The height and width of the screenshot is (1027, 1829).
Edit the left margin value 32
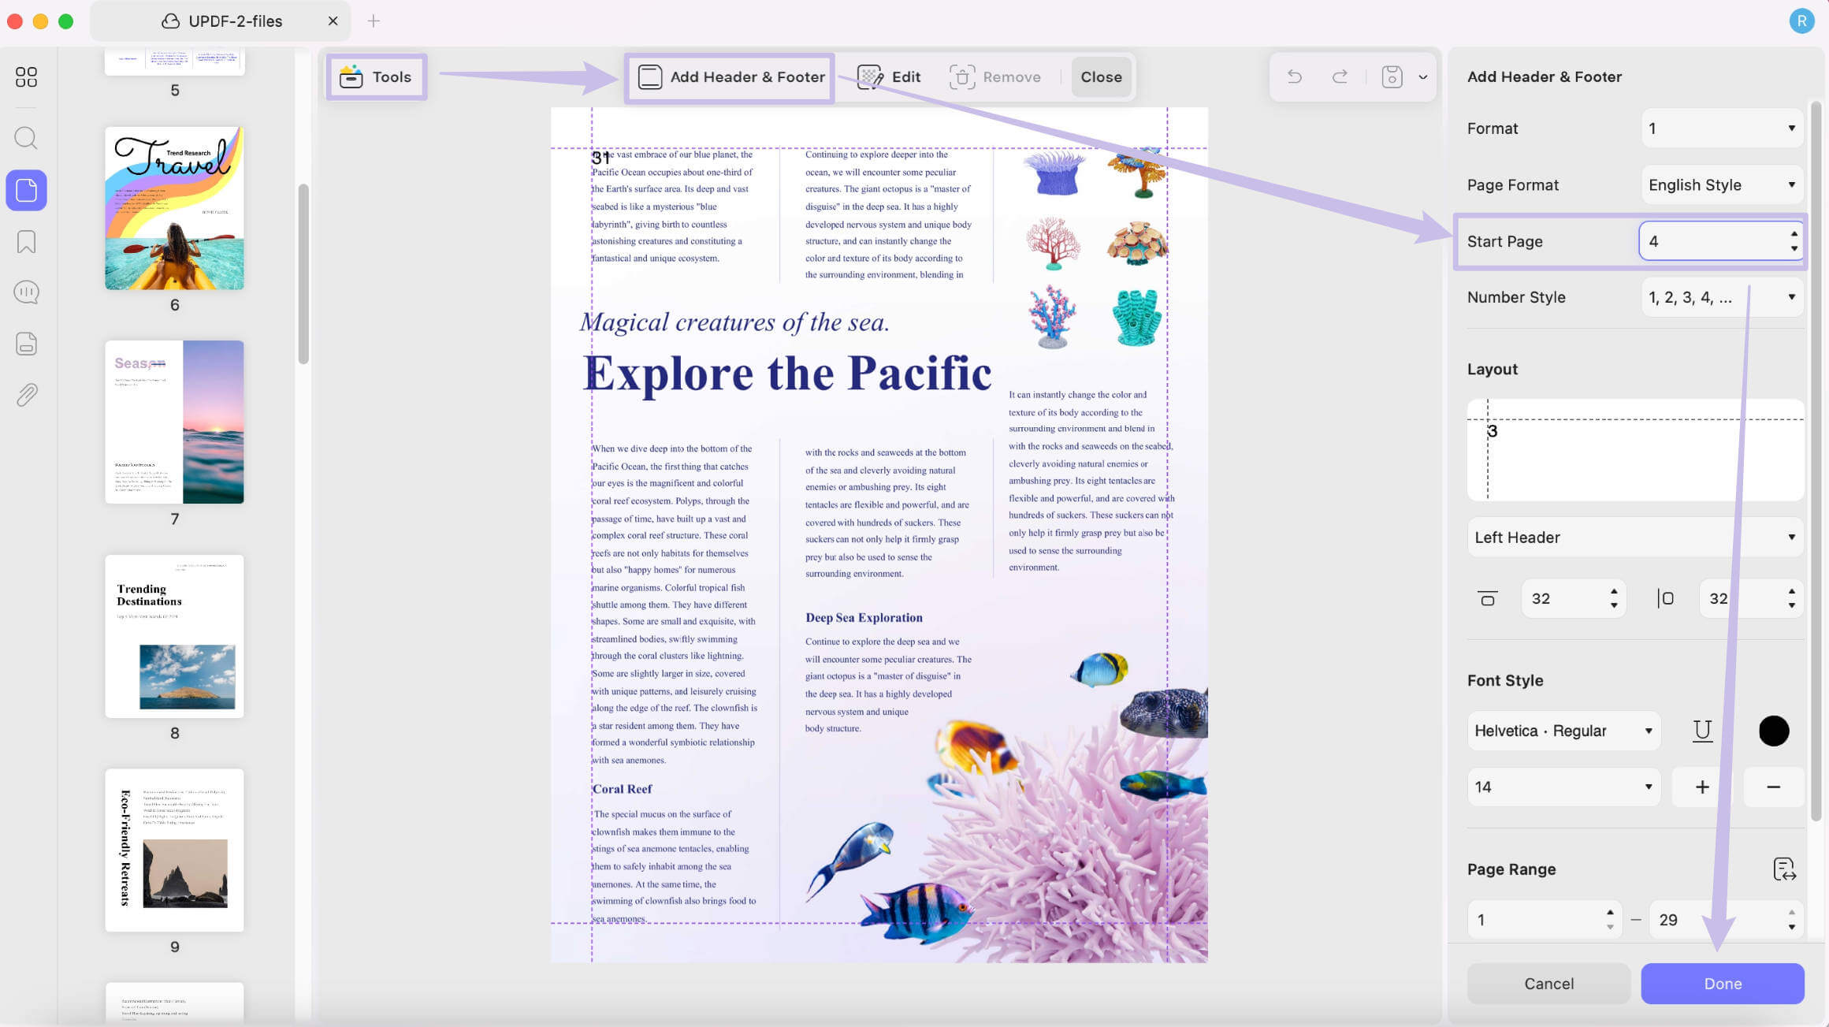1741,599
